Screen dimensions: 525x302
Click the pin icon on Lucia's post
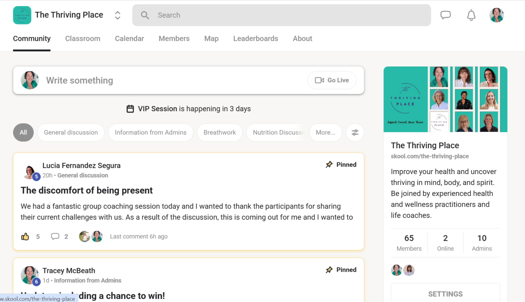[x=329, y=165]
